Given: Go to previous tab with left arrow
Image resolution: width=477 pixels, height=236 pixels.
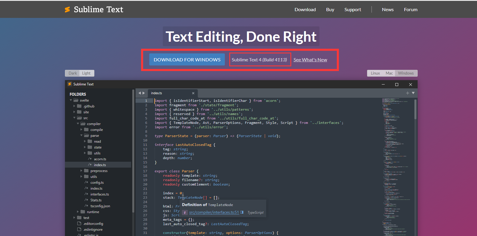Looking at the screenshot, I should (140, 93).
